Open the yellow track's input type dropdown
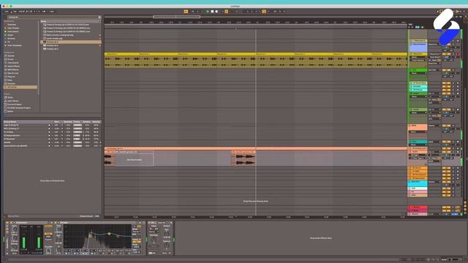The image size is (468, 263). pyautogui.click(x=434, y=54)
